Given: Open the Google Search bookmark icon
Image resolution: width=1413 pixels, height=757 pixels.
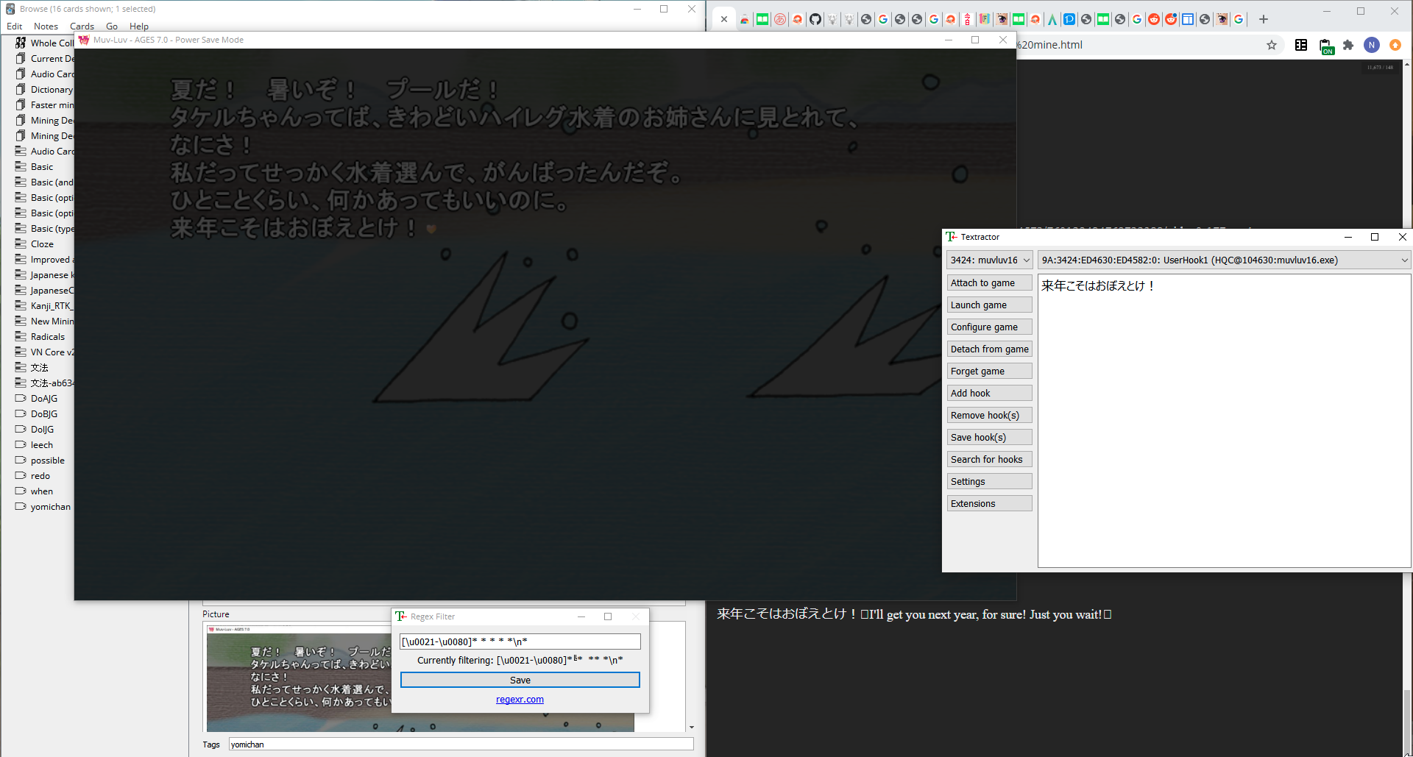Looking at the screenshot, I should (883, 20).
